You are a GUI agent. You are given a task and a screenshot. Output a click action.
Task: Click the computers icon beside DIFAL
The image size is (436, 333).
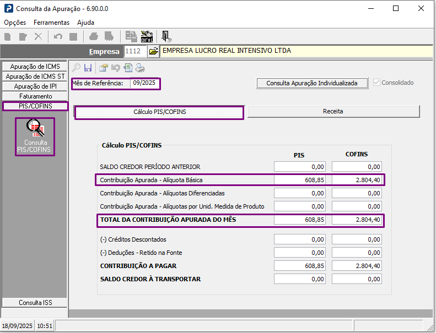[x=131, y=36]
